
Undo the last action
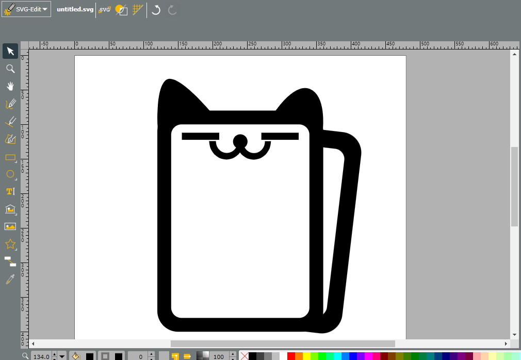156,10
